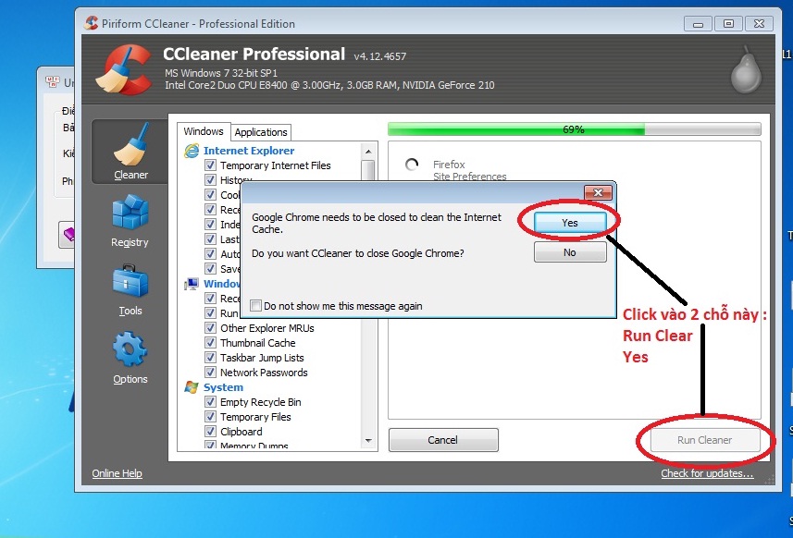Cancel the cleaning process
This screenshot has width=793, height=538.
point(443,440)
